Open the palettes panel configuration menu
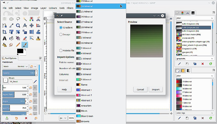This screenshot has height=124, width=217. [x=214, y=12]
